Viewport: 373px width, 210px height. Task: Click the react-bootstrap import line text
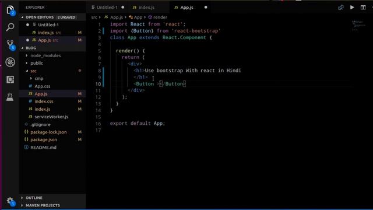point(166,31)
